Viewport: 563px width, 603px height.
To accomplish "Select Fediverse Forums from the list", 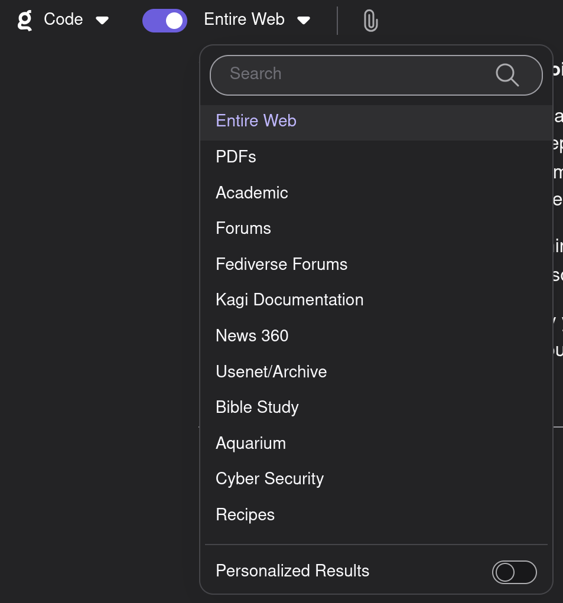I will click(282, 264).
